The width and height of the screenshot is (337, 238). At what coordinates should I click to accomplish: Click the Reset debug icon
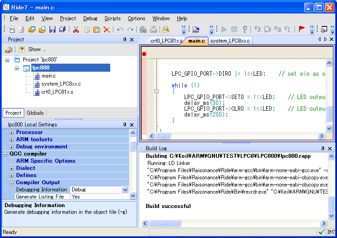245,29
